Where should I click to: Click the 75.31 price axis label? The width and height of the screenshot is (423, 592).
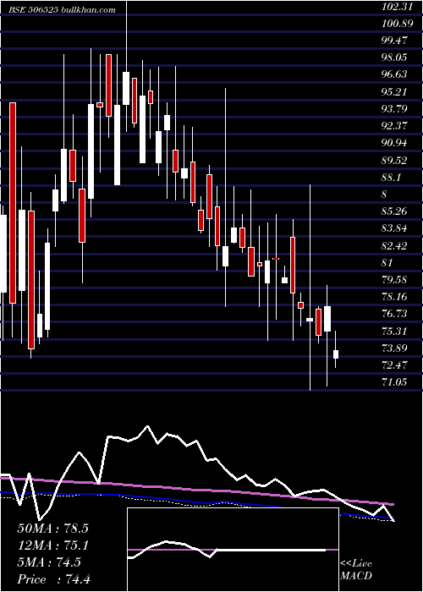395,332
